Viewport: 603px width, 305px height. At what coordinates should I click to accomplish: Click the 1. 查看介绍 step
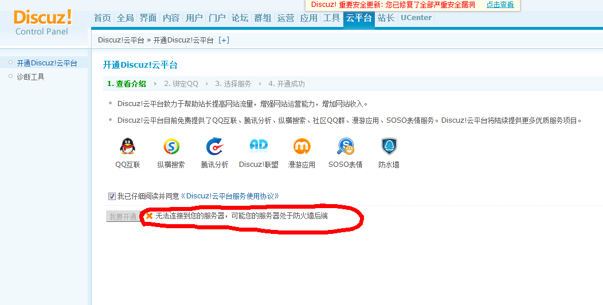pyautogui.click(x=127, y=84)
